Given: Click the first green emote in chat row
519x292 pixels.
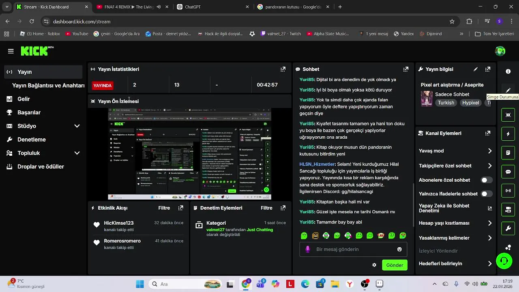Looking at the screenshot, I should pos(304,236).
